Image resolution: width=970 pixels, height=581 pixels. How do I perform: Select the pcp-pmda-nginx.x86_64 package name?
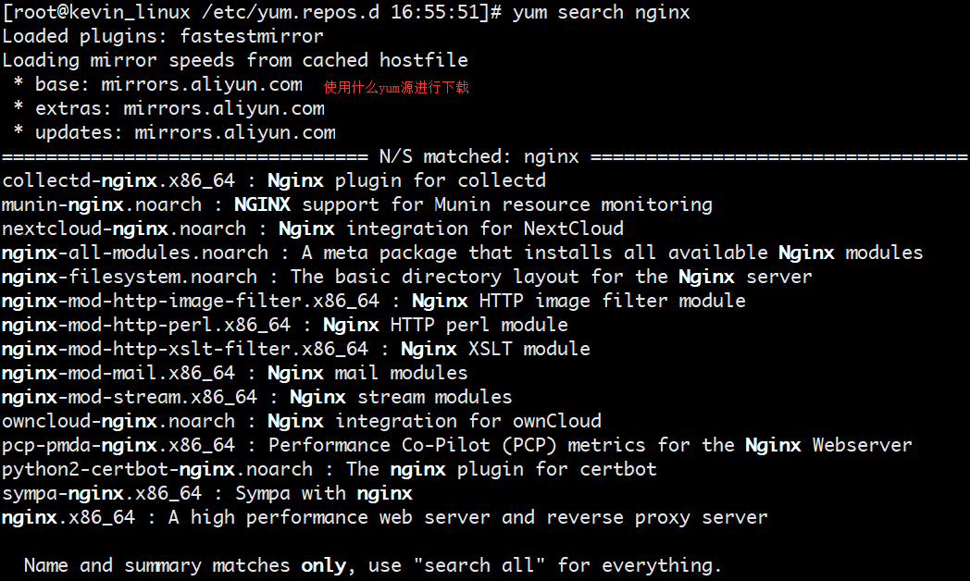point(118,446)
